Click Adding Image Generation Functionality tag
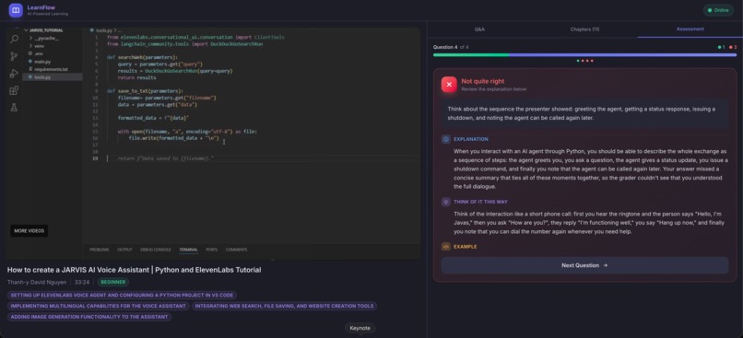The width and height of the screenshot is (743, 338). [x=89, y=317]
